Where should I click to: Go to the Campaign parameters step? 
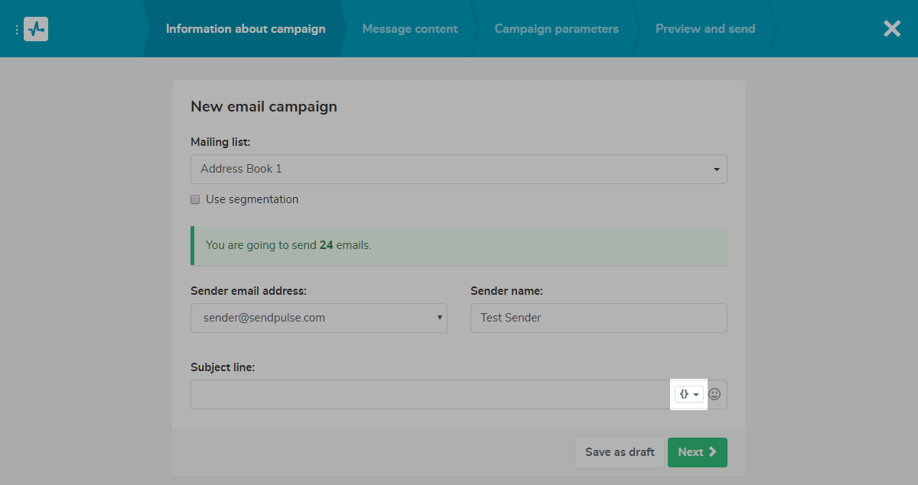point(556,29)
